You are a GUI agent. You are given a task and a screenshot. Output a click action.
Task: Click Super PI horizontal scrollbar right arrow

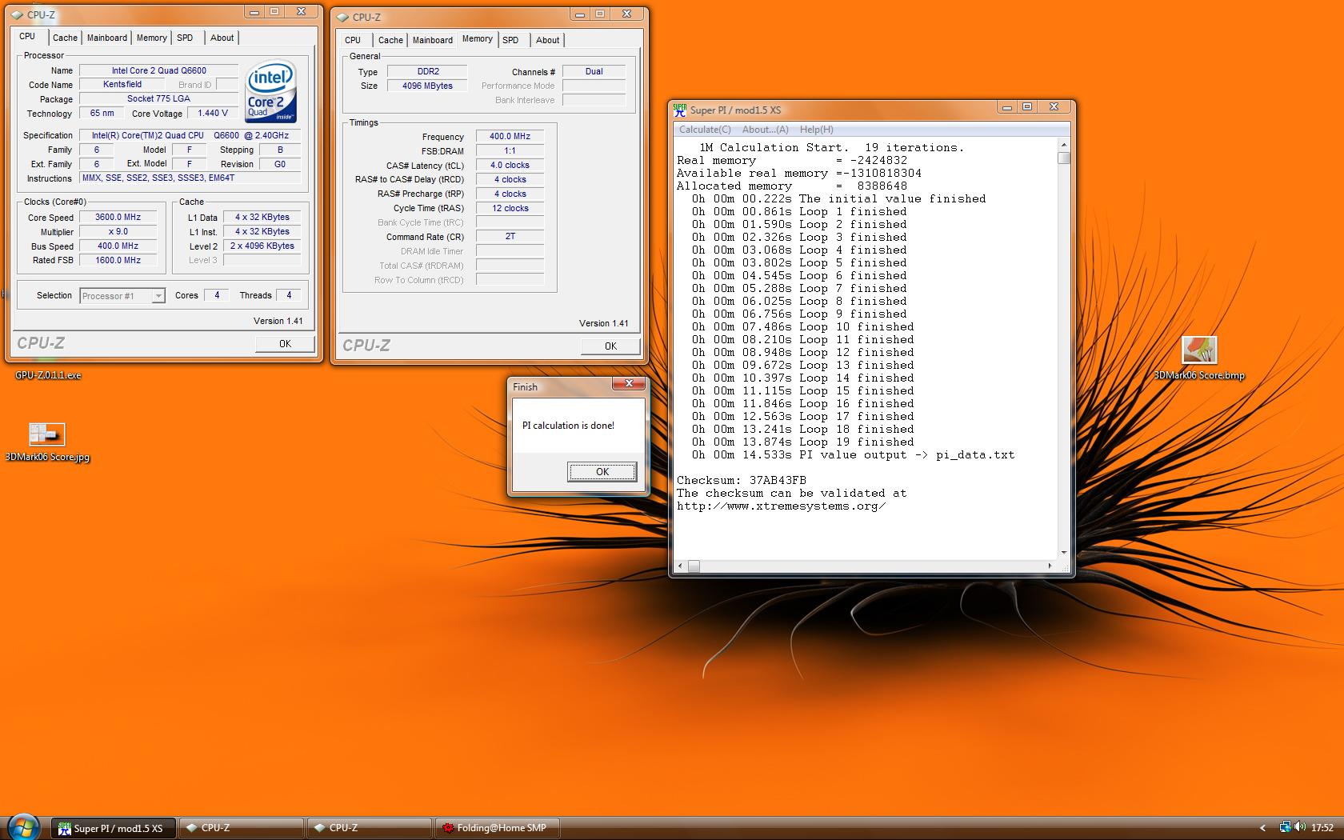pos(1050,566)
